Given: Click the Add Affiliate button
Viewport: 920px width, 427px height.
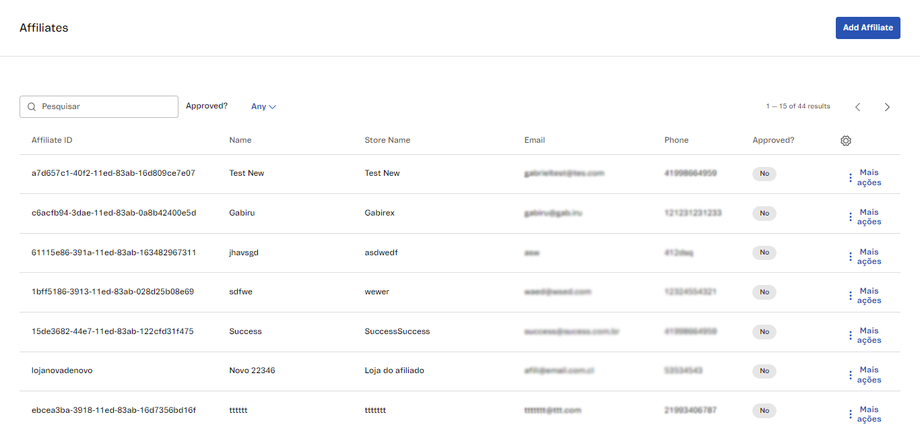Looking at the screenshot, I should (x=867, y=28).
